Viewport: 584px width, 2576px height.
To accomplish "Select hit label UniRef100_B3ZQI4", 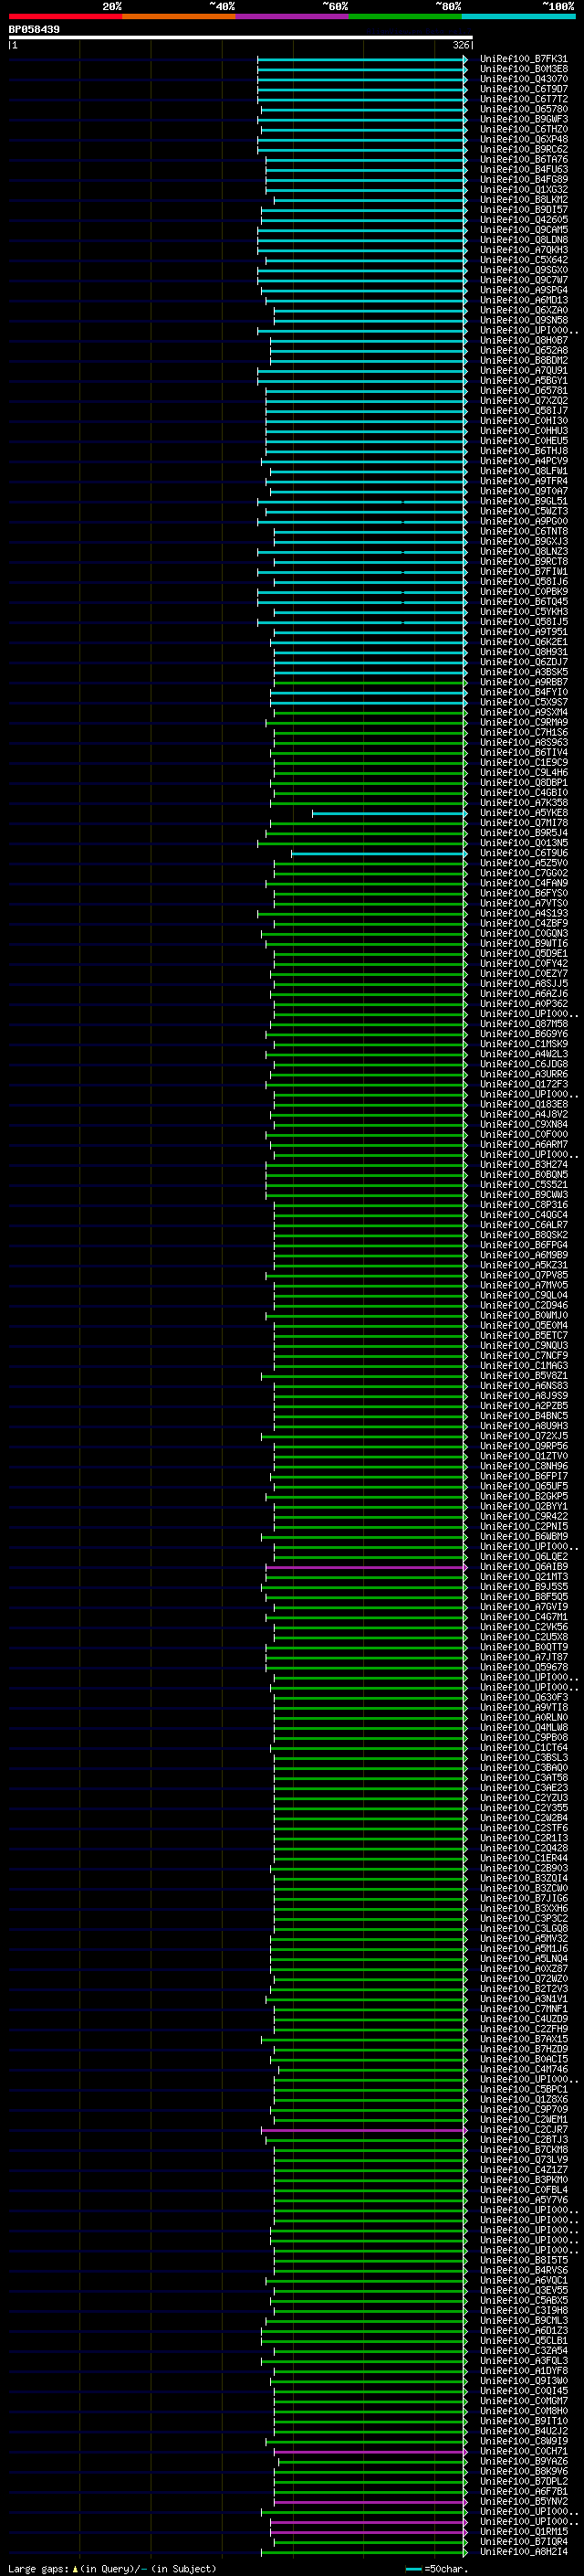I will click(x=524, y=1878).
